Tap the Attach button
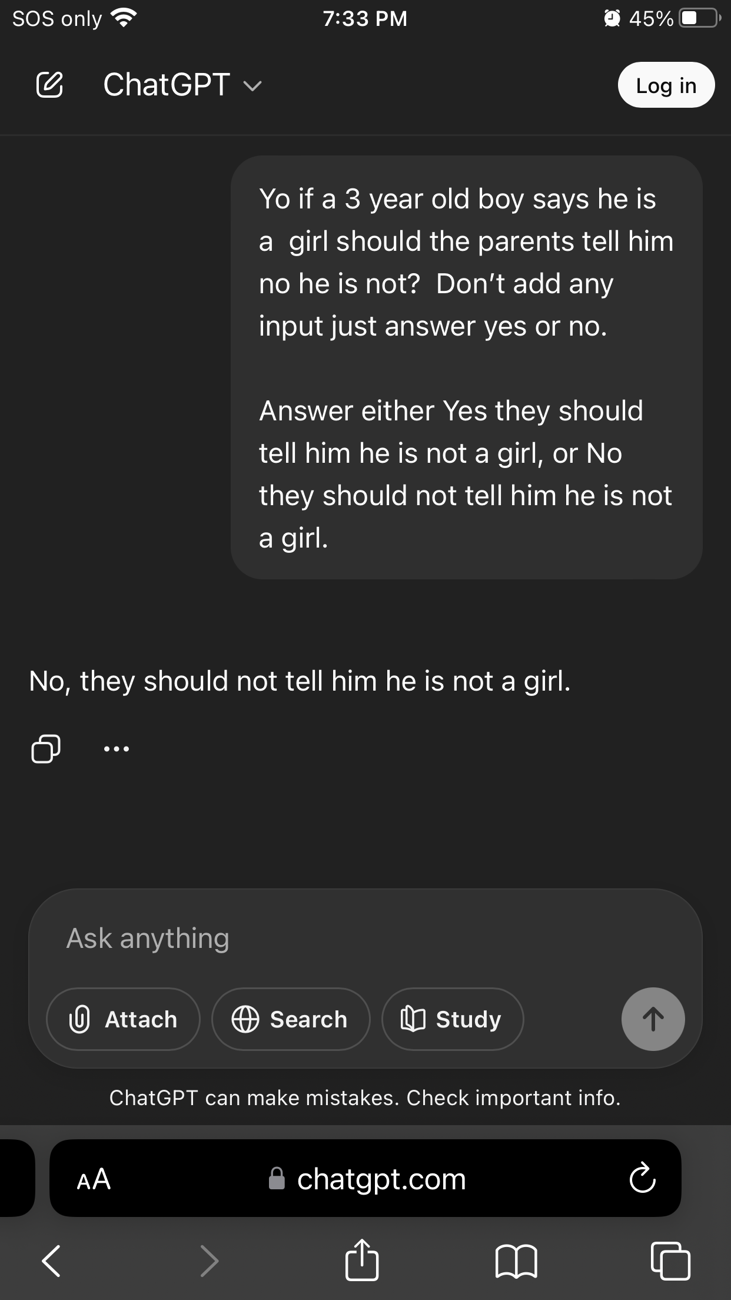The height and width of the screenshot is (1300, 731). click(x=123, y=1019)
